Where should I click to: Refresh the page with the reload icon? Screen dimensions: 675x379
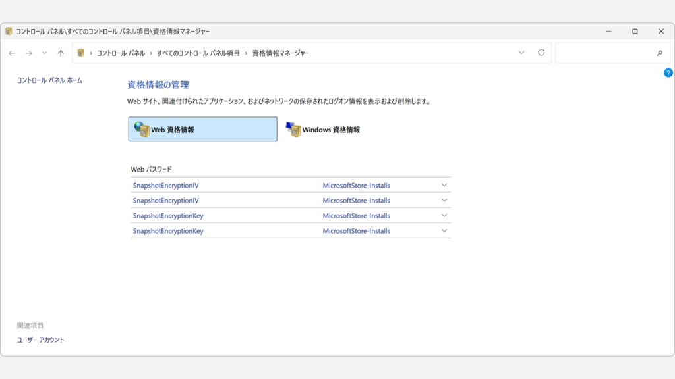[541, 53]
